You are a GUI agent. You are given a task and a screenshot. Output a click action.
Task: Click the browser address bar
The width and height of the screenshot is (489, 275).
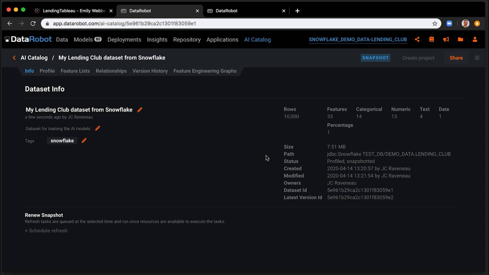[x=241, y=23]
